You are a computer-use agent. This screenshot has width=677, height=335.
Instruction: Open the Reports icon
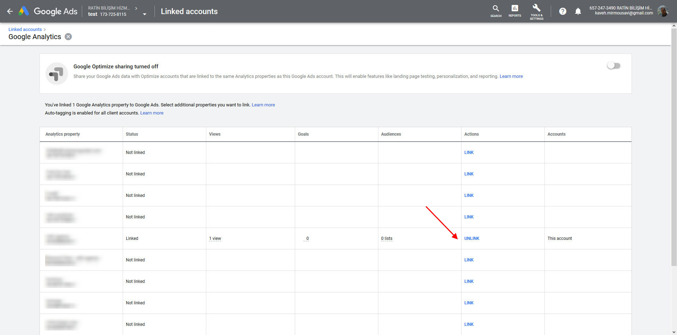click(514, 11)
